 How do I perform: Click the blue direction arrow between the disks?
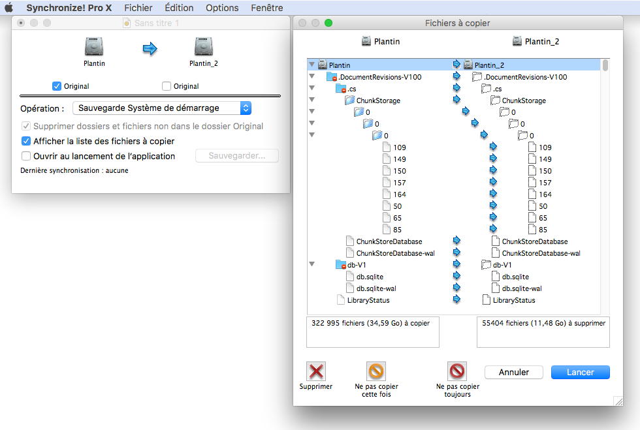click(x=150, y=48)
